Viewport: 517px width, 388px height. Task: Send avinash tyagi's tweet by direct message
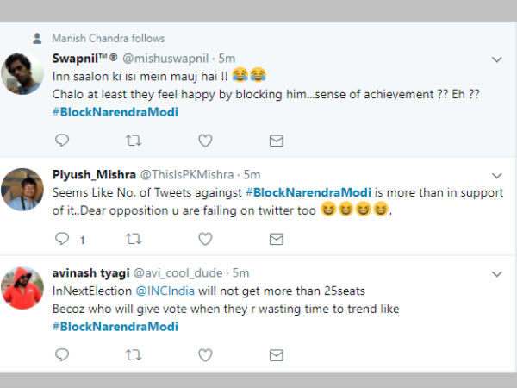(276, 354)
